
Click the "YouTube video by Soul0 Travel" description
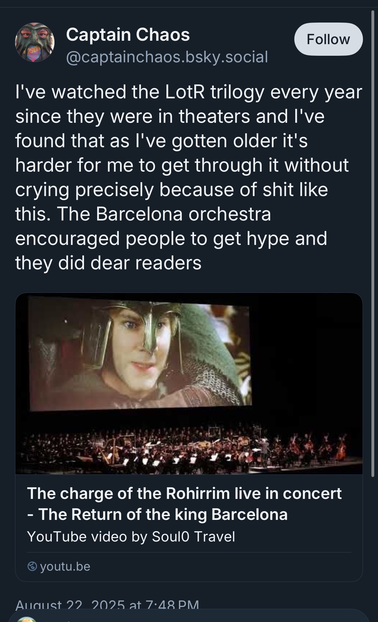[x=131, y=536]
